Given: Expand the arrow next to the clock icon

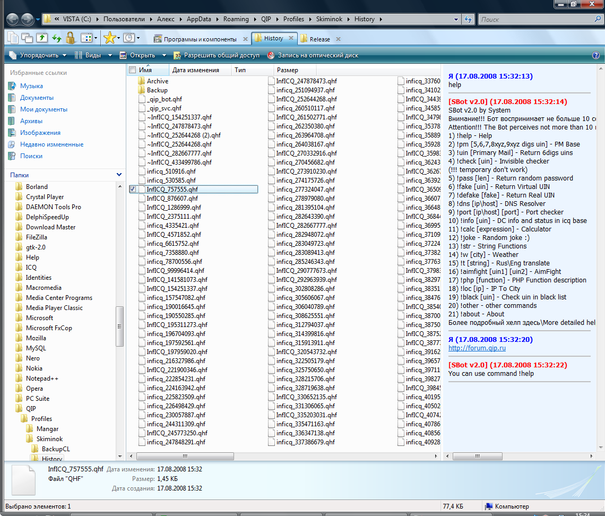Looking at the screenshot, I should point(138,38).
